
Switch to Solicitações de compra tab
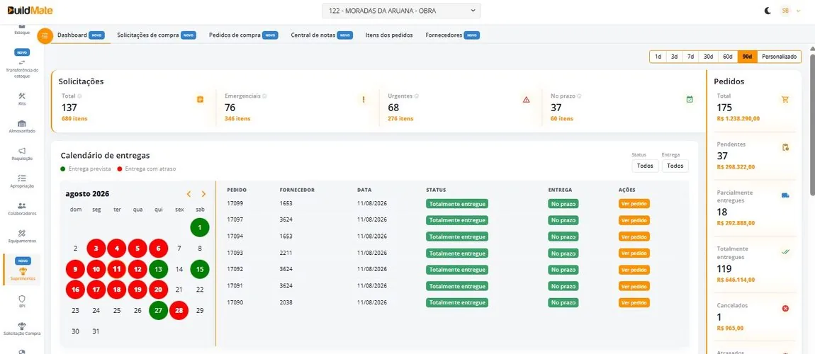[157, 35]
